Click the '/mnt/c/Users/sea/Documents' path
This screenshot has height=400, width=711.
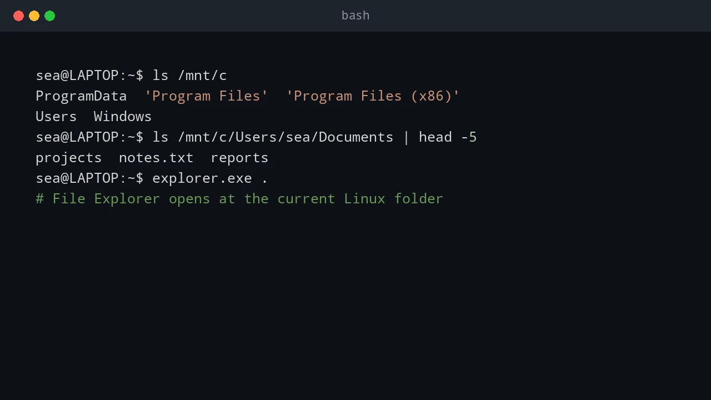(x=286, y=137)
